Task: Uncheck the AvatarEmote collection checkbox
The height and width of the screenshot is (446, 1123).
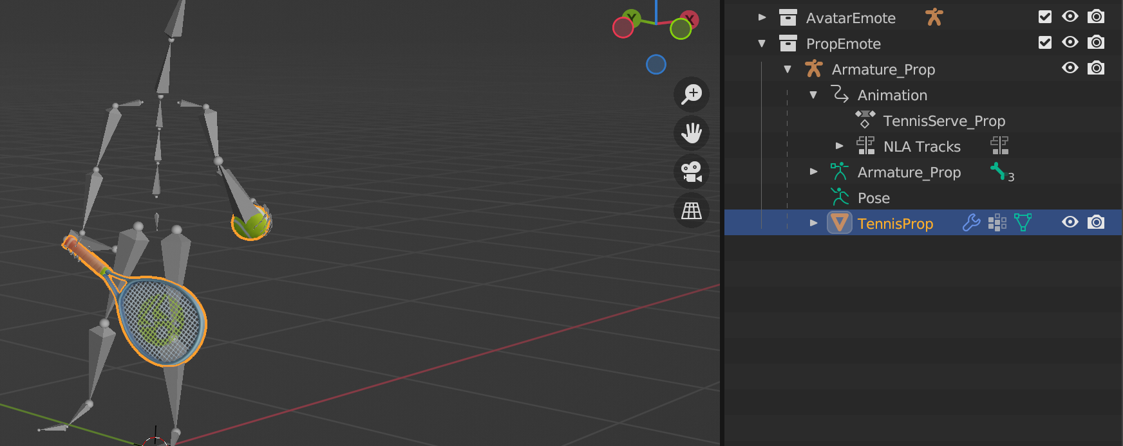Action: 1045,17
